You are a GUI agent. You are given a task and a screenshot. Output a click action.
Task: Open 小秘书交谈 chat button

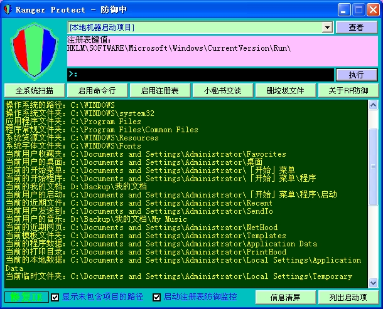tap(223, 91)
